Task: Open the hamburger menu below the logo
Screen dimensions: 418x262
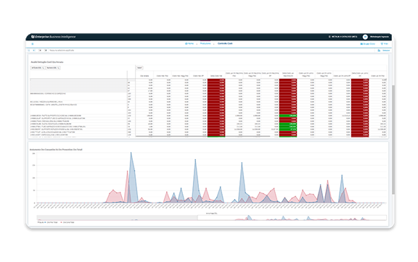Action: point(33,44)
